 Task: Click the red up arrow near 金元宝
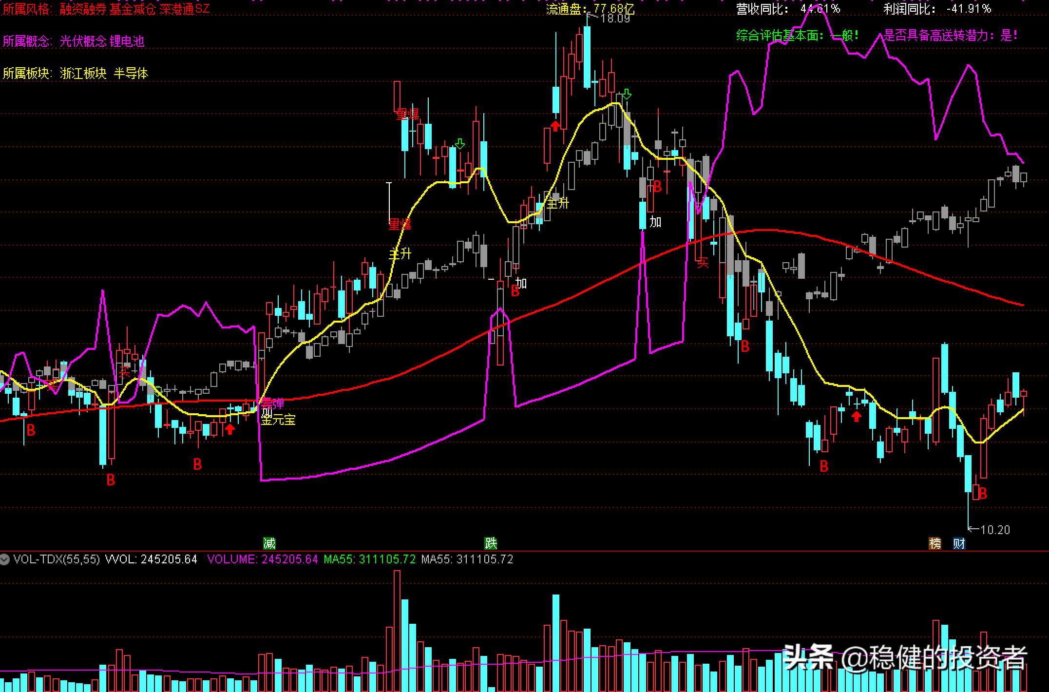pos(230,429)
